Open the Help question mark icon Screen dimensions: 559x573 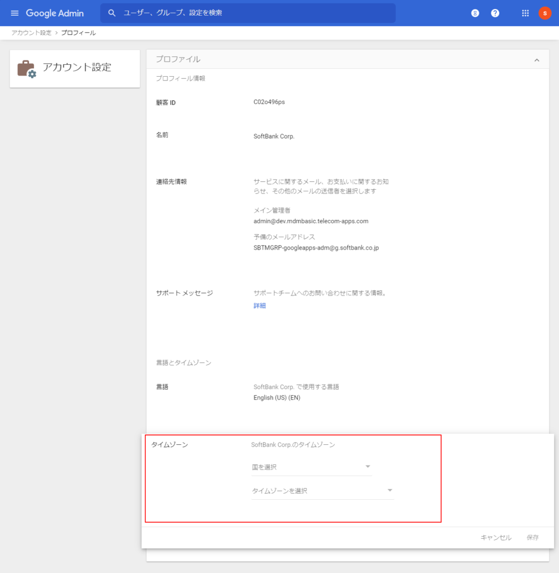click(x=495, y=13)
